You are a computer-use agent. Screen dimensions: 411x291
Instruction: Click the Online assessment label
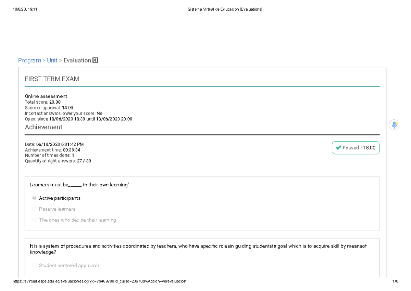(x=46, y=96)
